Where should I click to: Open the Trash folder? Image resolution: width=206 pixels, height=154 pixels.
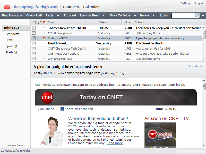click(x=9, y=52)
